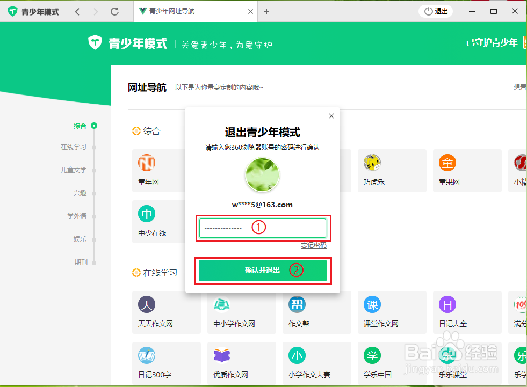Open the 巧虎乐 site icon

click(x=372, y=163)
